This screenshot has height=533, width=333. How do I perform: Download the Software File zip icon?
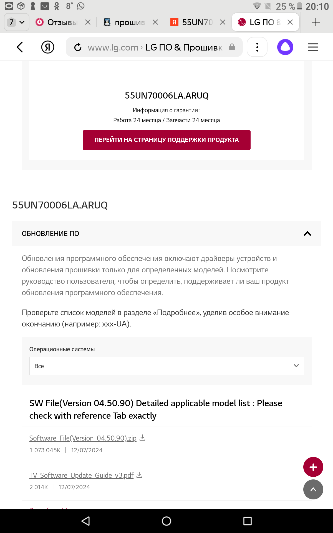tap(142, 438)
